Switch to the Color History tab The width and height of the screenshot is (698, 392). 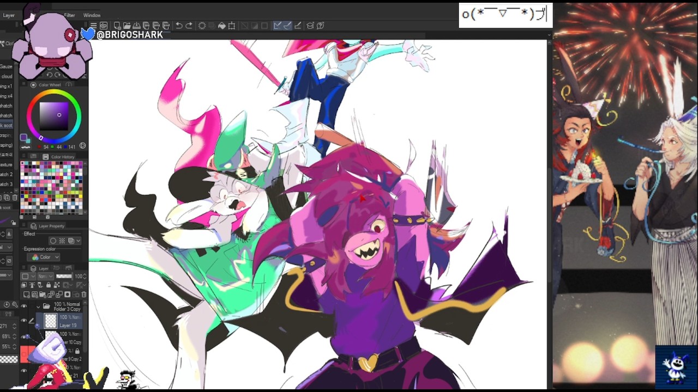click(58, 157)
